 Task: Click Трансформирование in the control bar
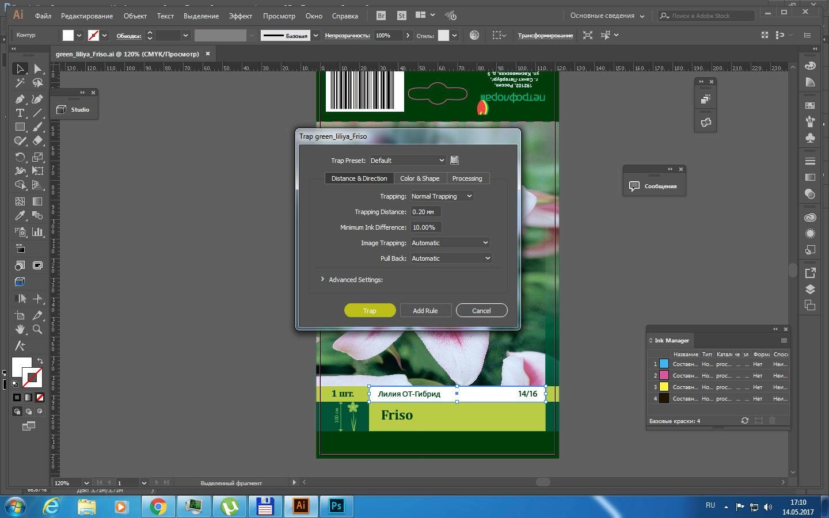coord(545,35)
